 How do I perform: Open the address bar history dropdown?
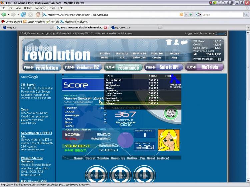(x=186, y=15)
